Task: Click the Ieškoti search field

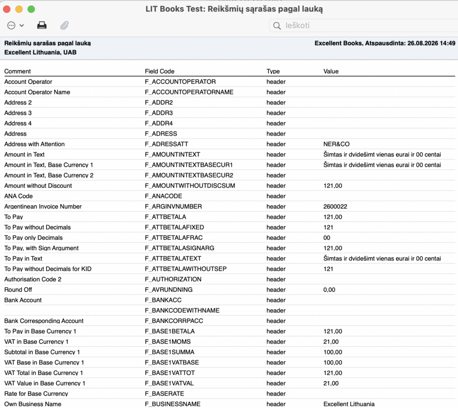Action: coord(363,25)
